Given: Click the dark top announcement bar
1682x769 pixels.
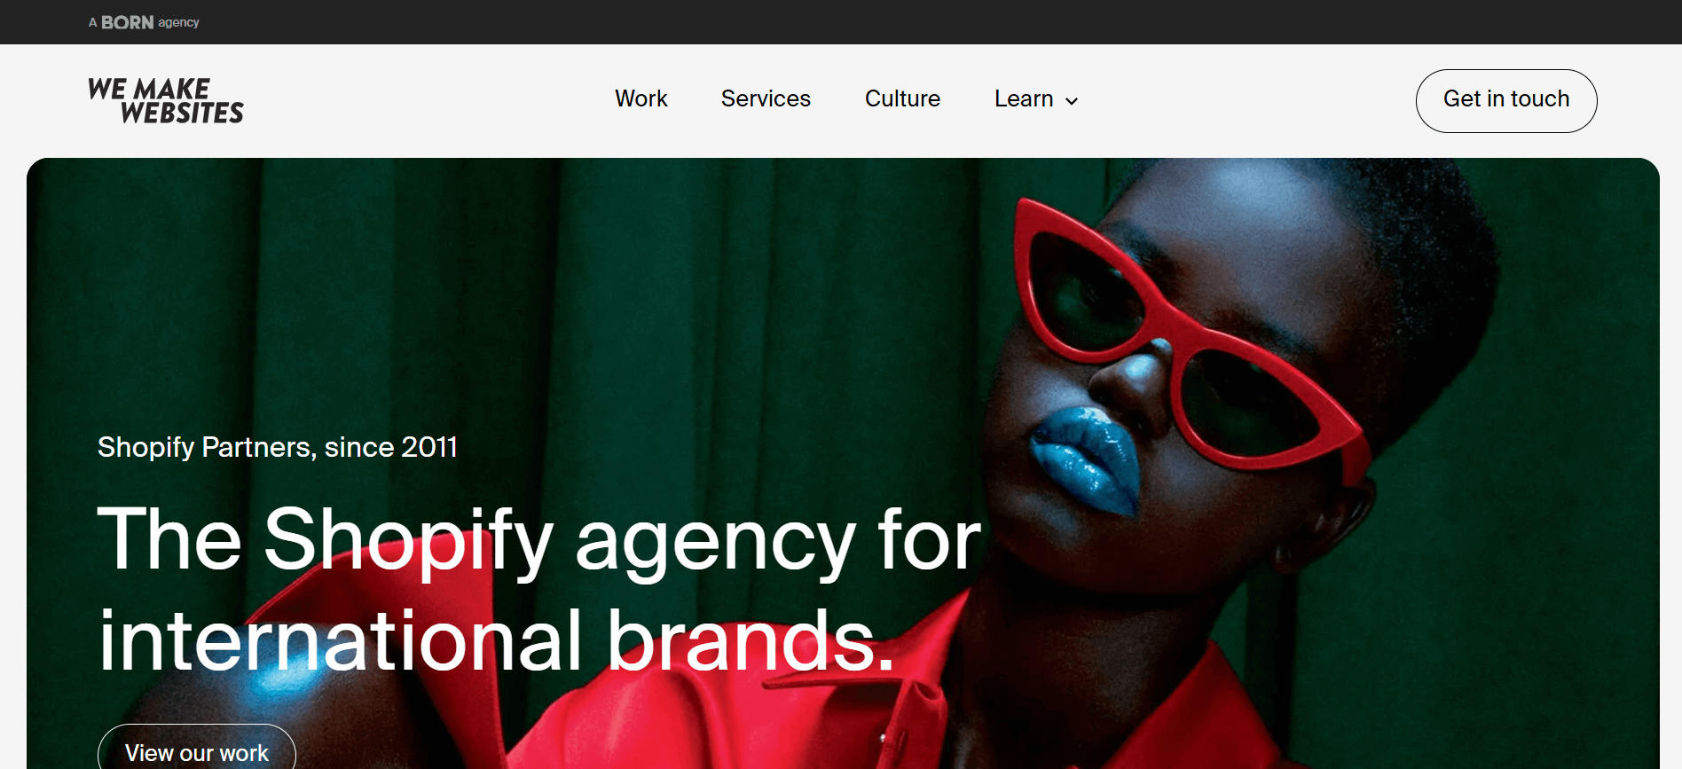Looking at the screenshot, I should pos(841,22).
